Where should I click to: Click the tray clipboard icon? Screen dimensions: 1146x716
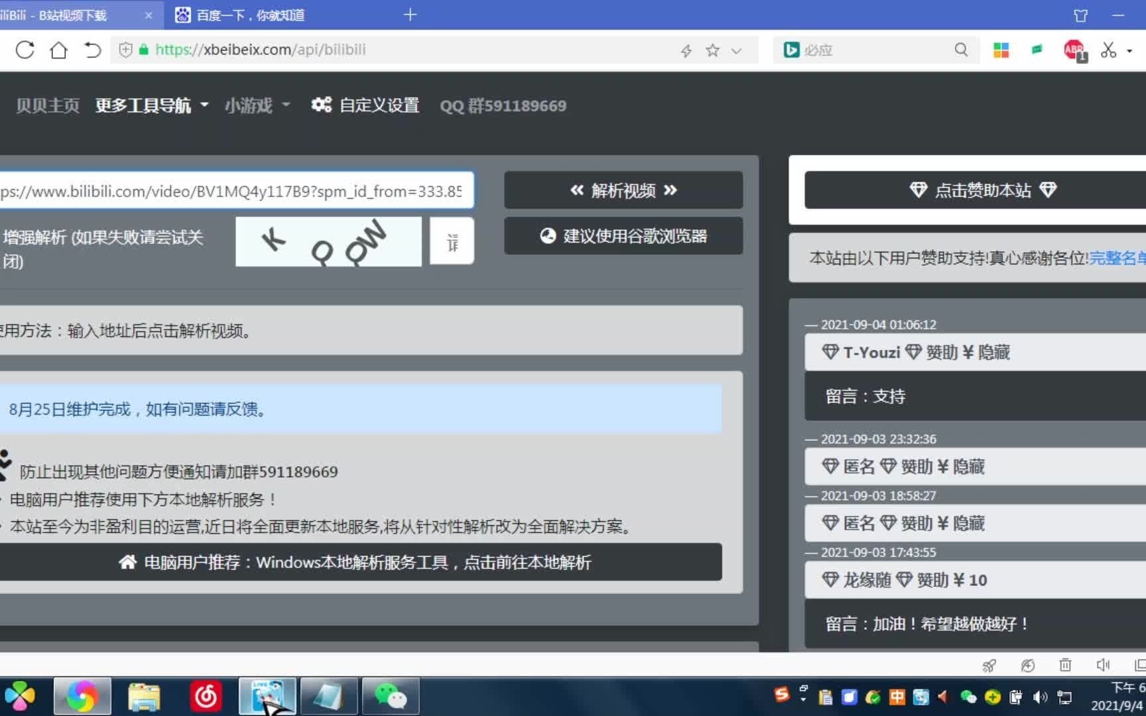tap(826, 697)
